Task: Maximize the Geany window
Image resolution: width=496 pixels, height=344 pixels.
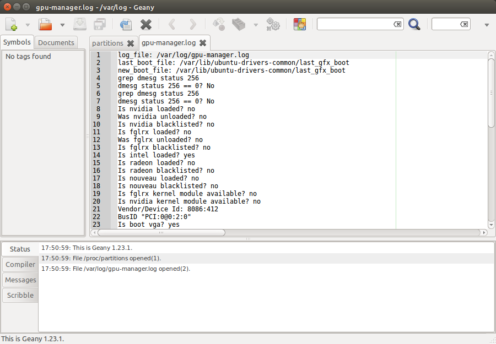Action: (x=26, y=7)
